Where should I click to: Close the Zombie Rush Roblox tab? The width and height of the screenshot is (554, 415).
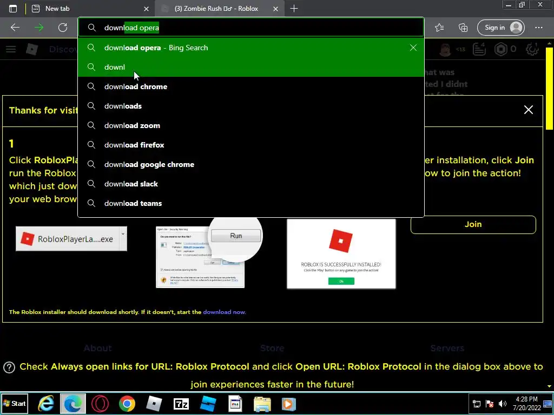[275, 9]
